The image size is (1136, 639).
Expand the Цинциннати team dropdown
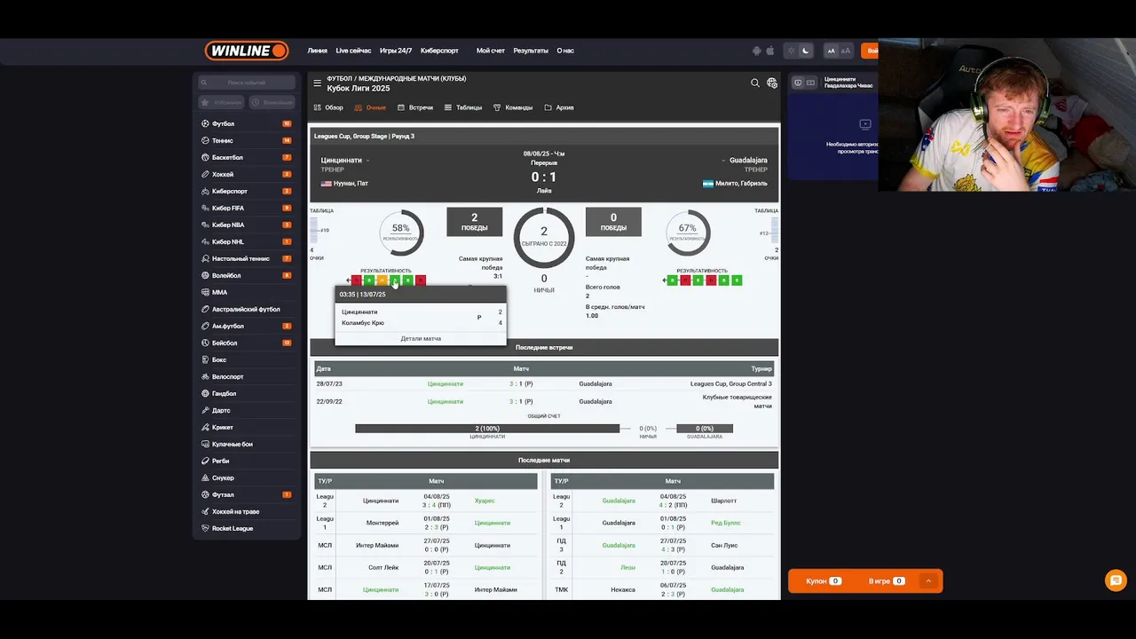(x=367, y=161)
